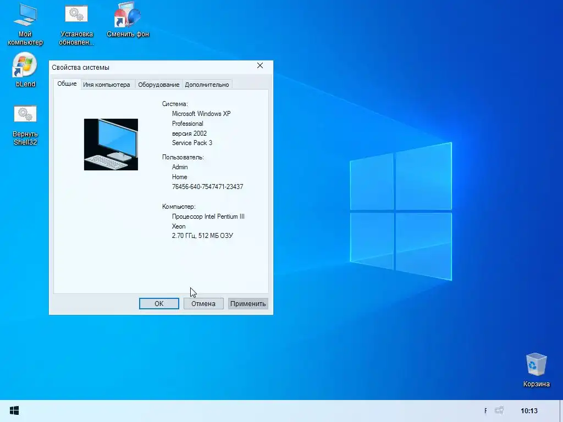This screenshot has height=422, width=563.
Task: Click the Процессор Intel Pentium III line
Action: click(x=208, y=216)
